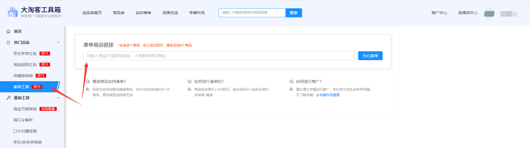
Task: Collapse the 热门活动 section chevron
Action: coord(58,42)
